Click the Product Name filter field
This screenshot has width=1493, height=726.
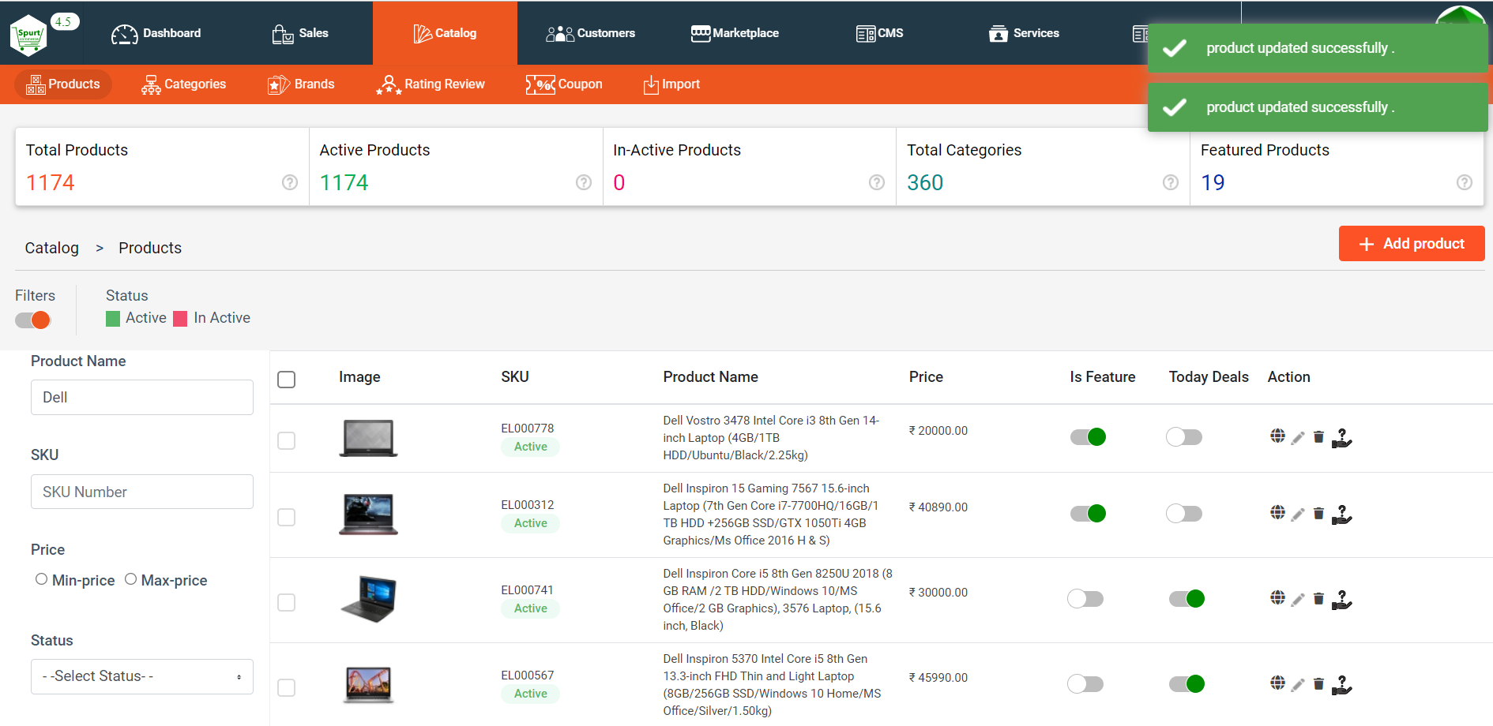142,397
